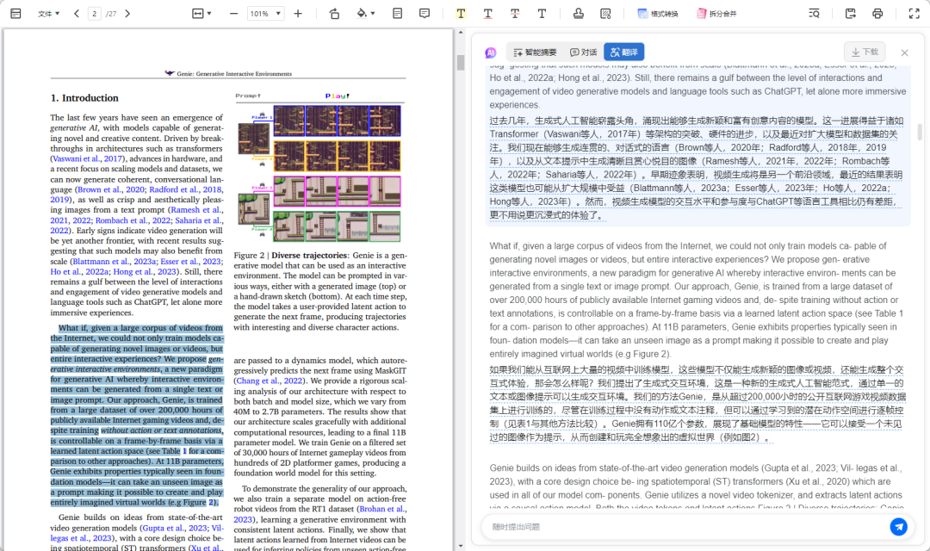Rotate the page with the rotate icon
The image size is (930, 551).
click(x=334, y=14)
